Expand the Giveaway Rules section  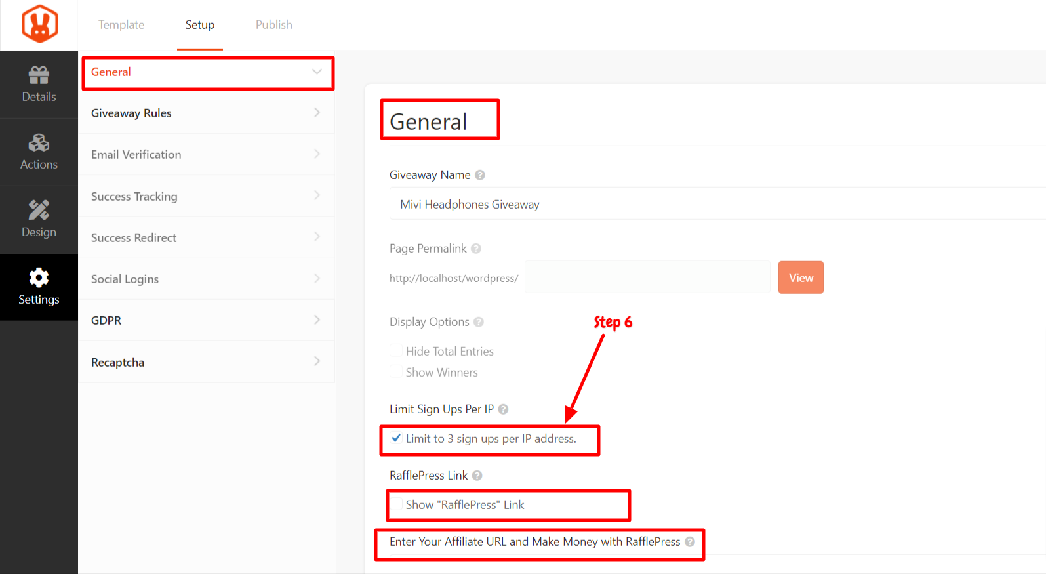point(207,113)
